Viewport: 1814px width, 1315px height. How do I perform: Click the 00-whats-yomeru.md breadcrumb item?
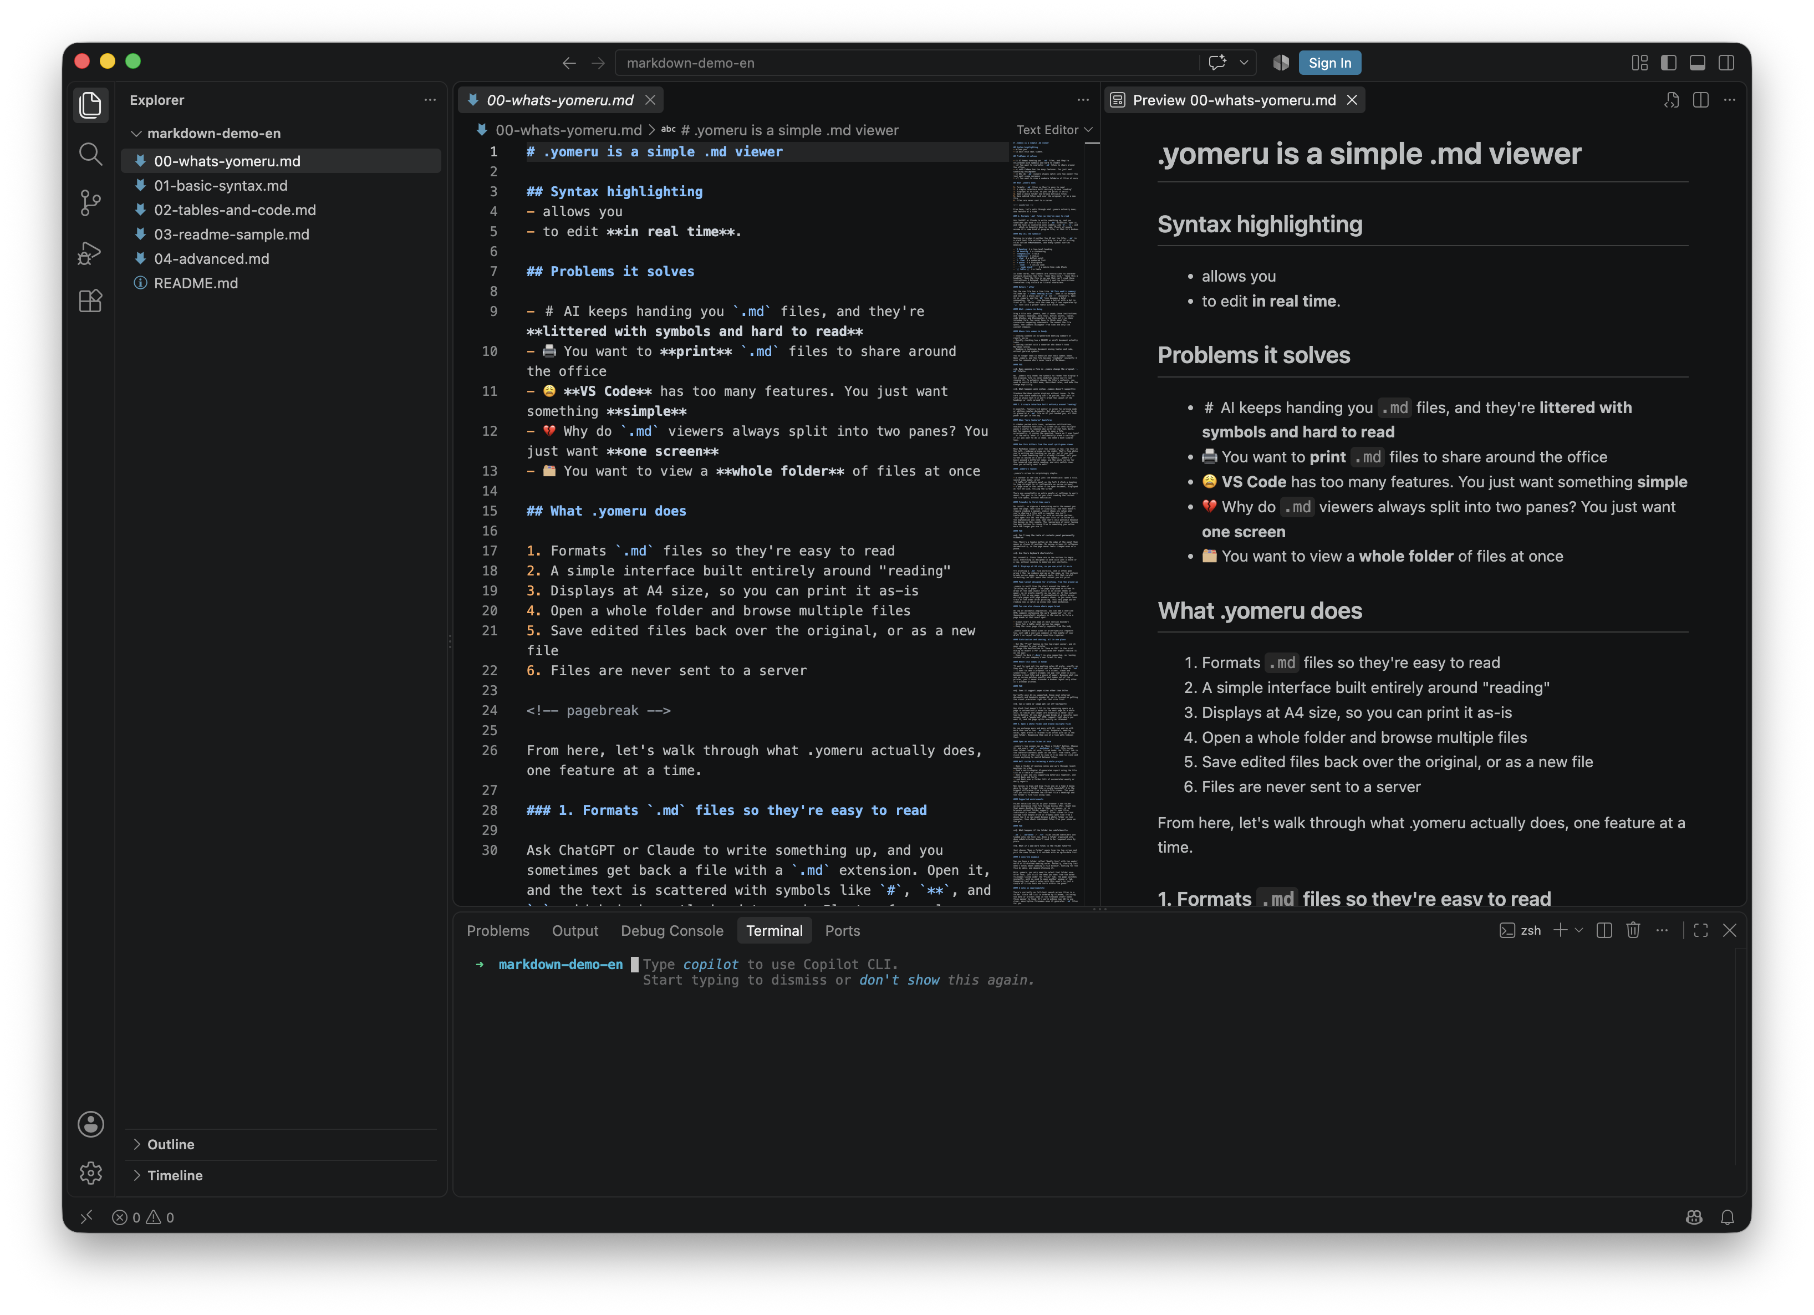559,130
